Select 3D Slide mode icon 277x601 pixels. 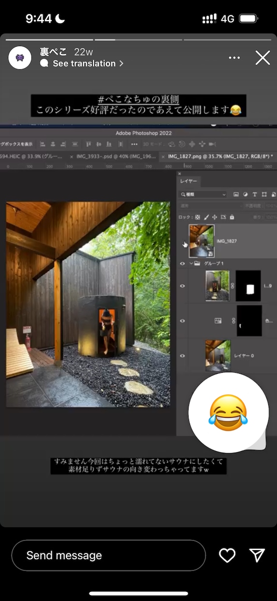[x=202, y=144]
